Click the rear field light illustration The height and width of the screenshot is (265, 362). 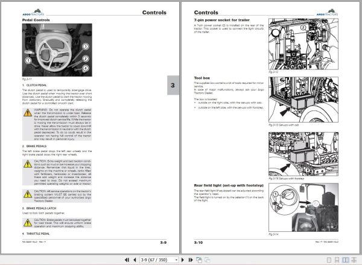coord(303,208)
